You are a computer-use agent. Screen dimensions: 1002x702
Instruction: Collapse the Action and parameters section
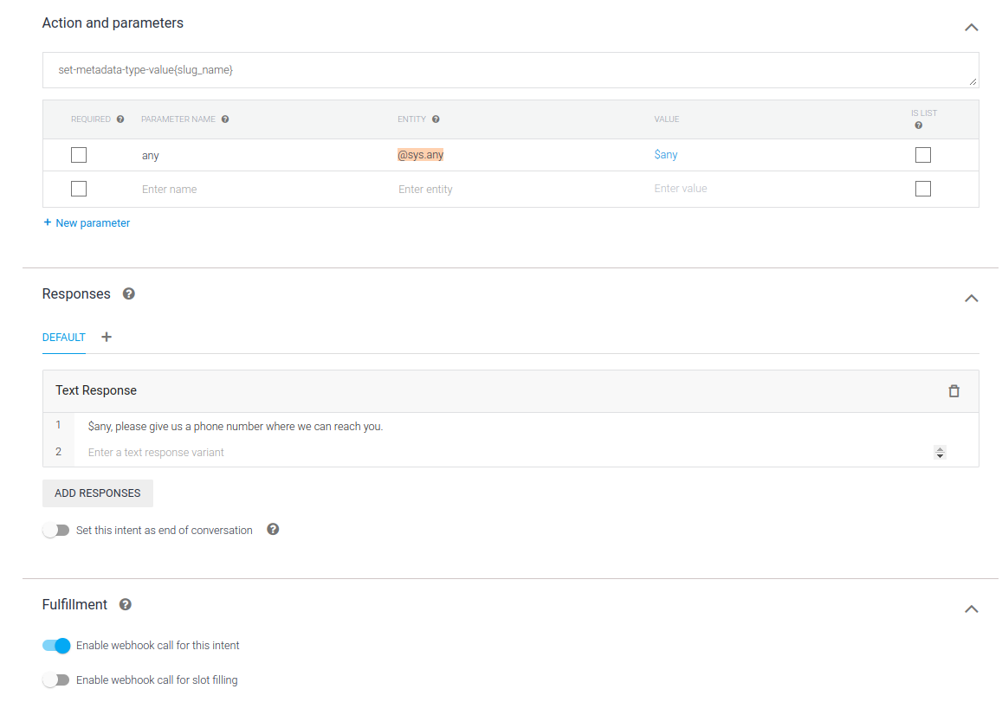click(971, 28)
